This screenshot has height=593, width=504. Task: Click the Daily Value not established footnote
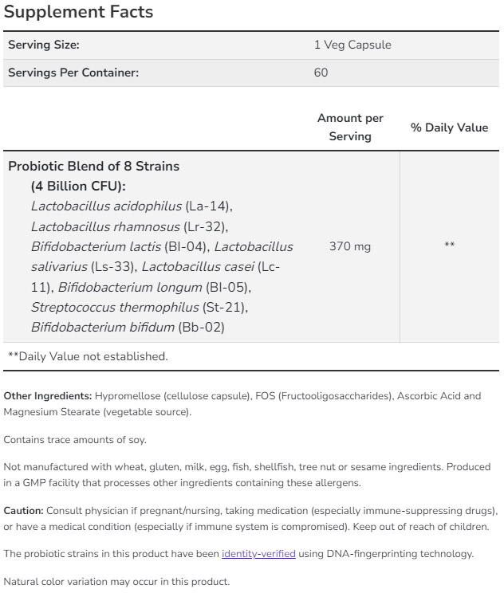pos(88,356)
